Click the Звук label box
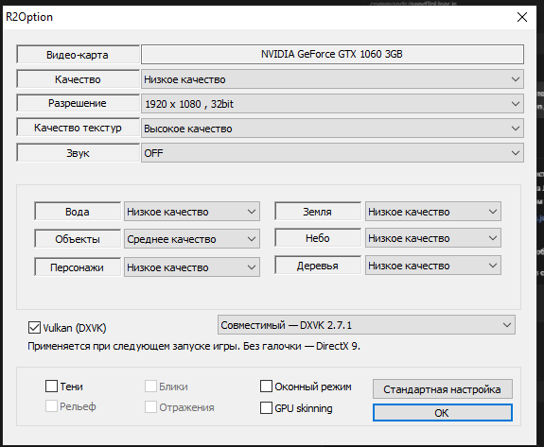This screenshot has width=544, height=447. (78, 153)
